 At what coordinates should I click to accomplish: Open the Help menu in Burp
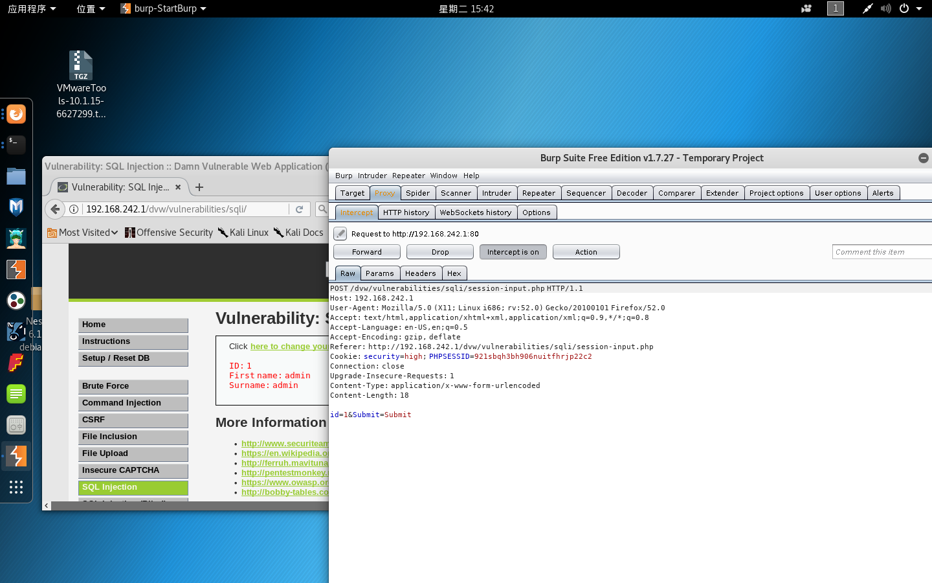471,176
